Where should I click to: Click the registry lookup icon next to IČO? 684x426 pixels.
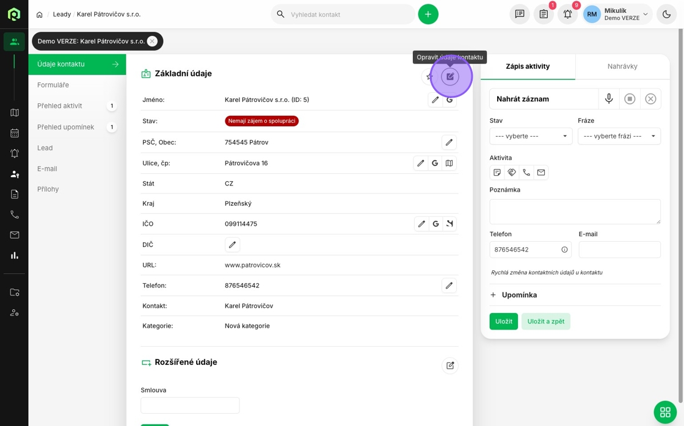(449, 224)
